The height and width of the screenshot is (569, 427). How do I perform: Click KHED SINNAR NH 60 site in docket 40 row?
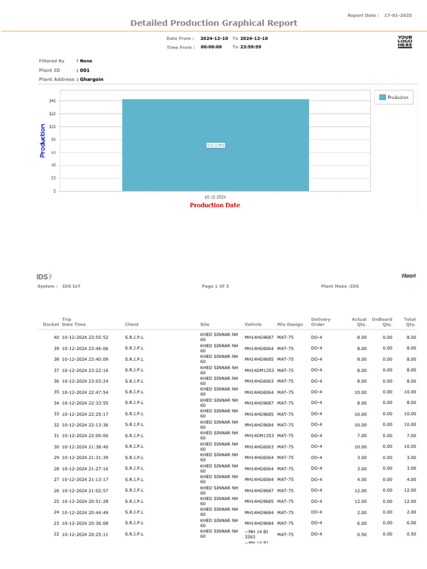pyautogui.click(x=219, y=337)
